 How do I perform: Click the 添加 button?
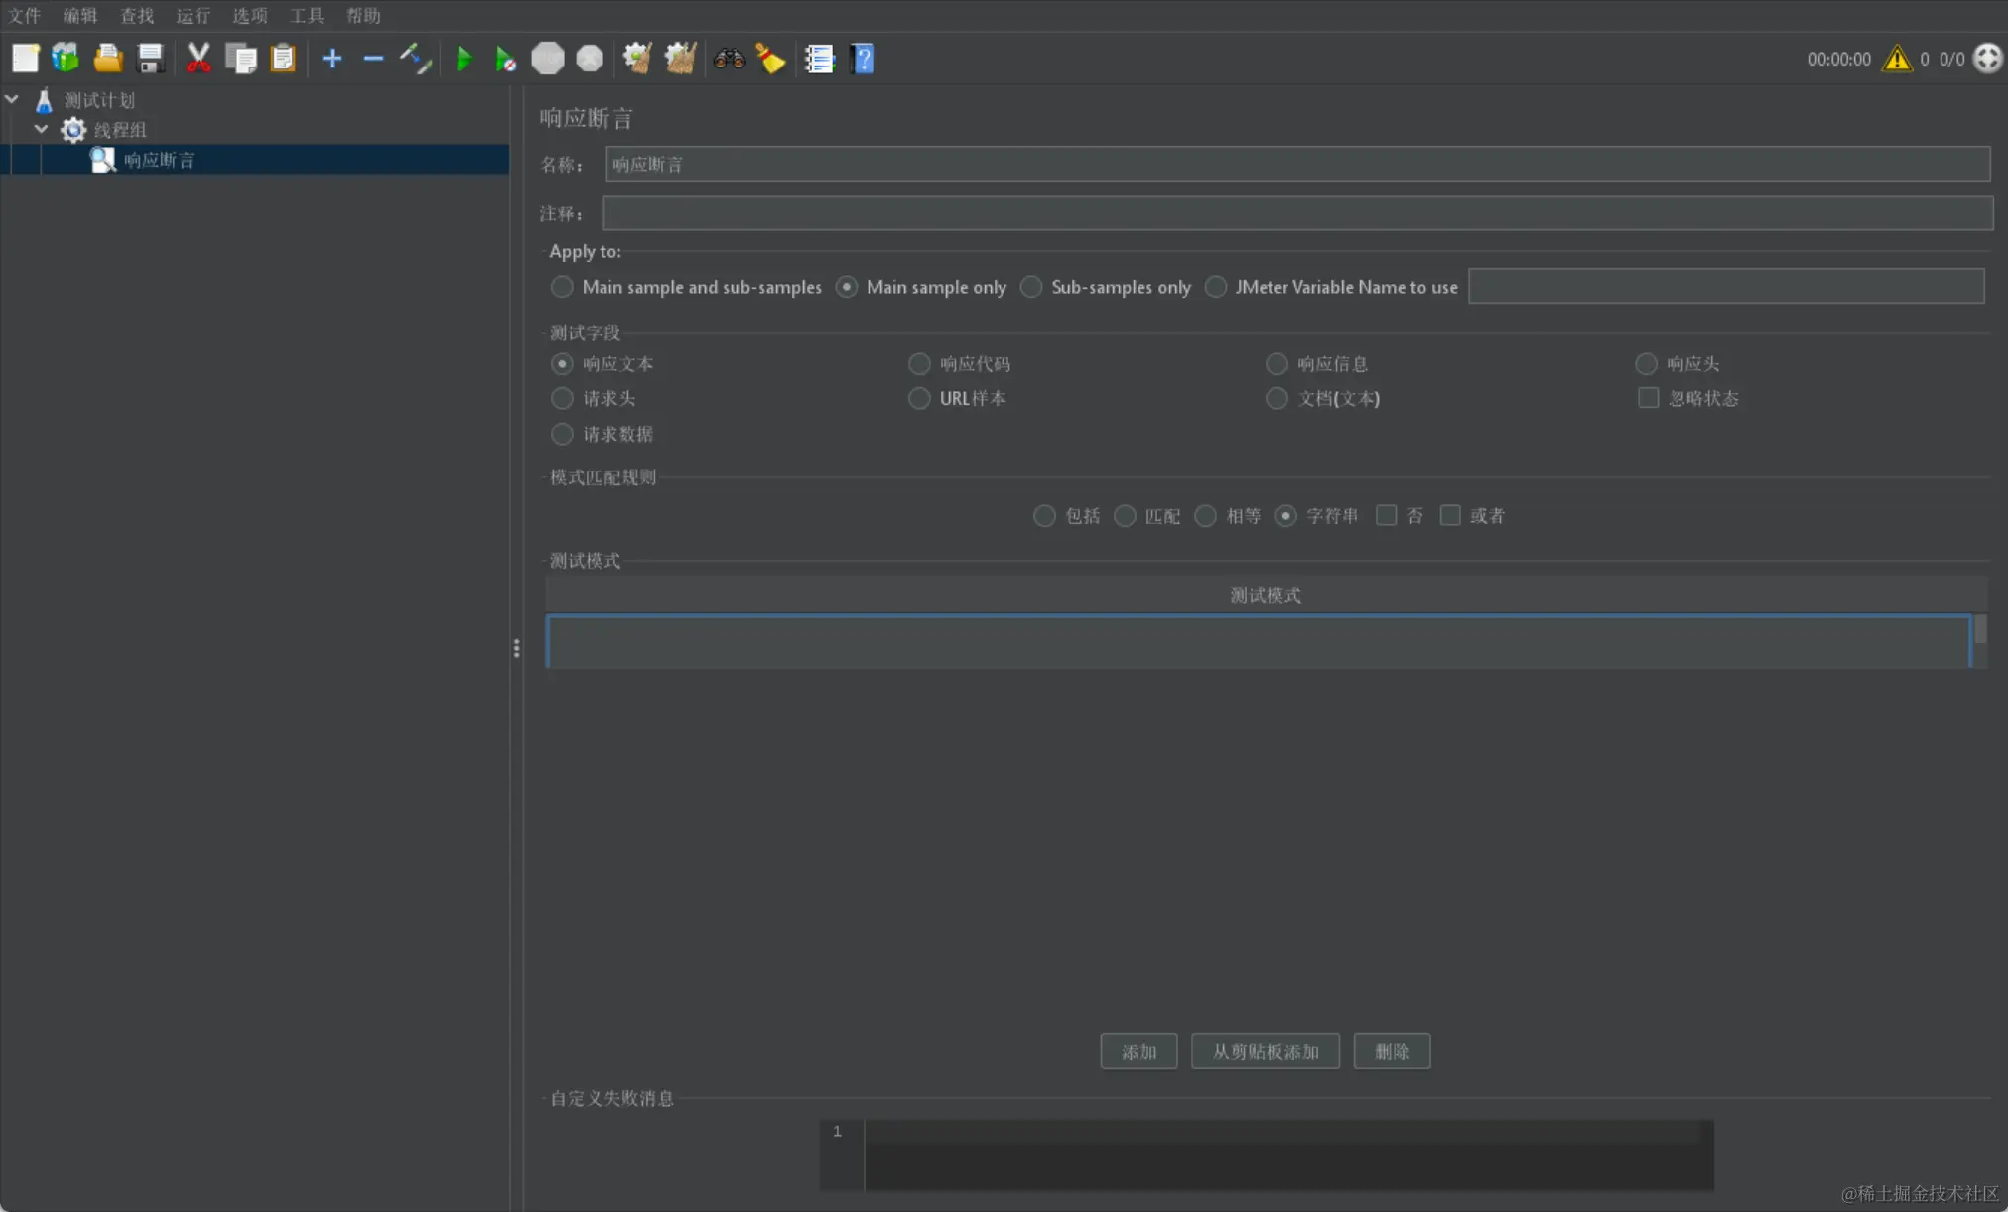click(x=1138, y=1051)
